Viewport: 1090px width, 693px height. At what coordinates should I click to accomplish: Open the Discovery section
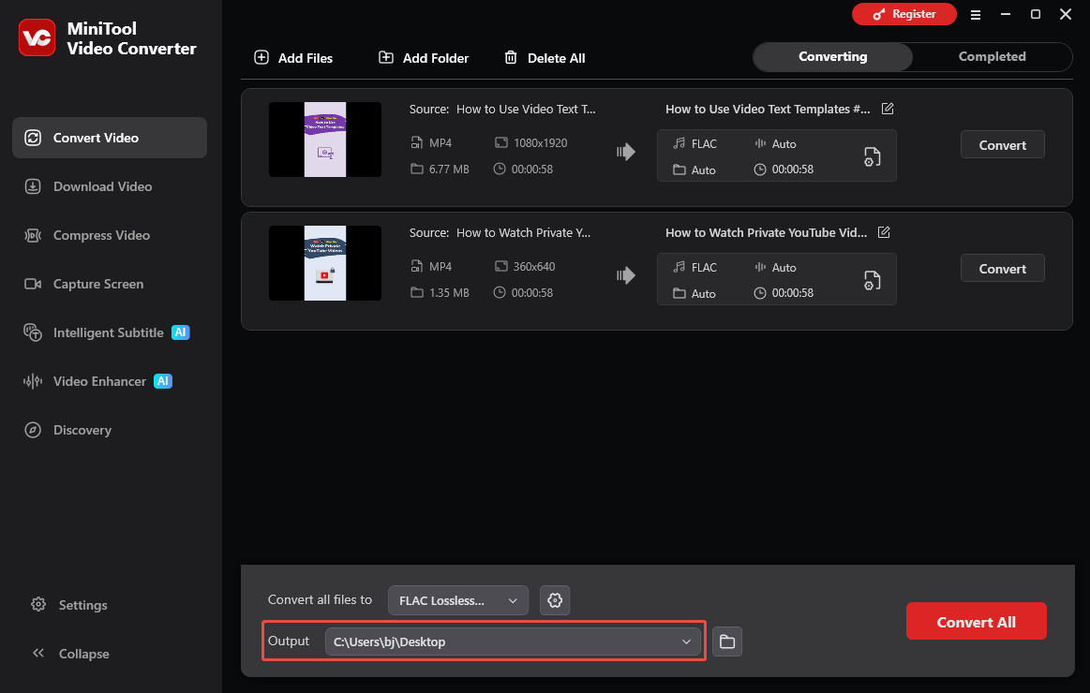[110, 430]
